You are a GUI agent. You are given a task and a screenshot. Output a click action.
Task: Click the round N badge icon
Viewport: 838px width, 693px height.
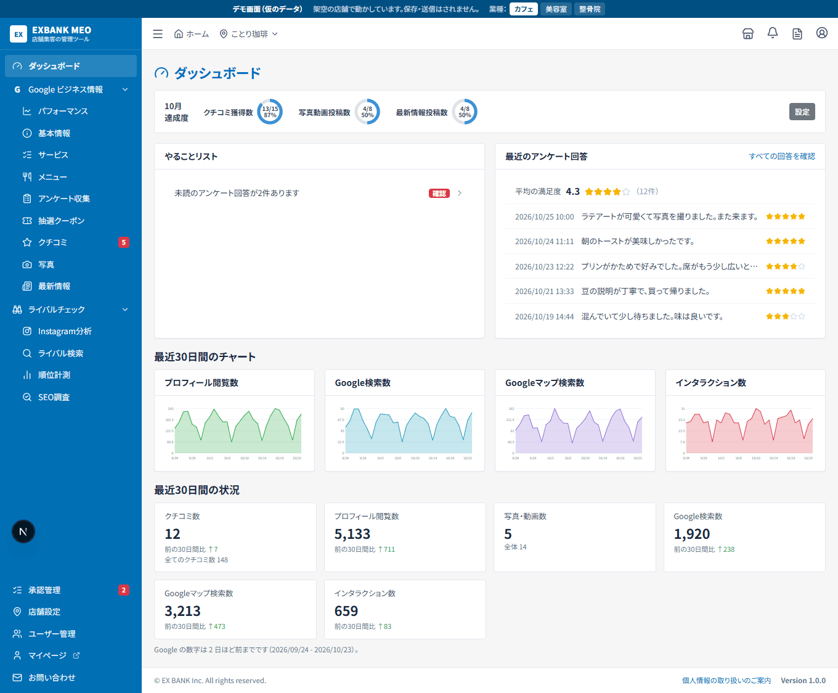(x=23, y=531)
